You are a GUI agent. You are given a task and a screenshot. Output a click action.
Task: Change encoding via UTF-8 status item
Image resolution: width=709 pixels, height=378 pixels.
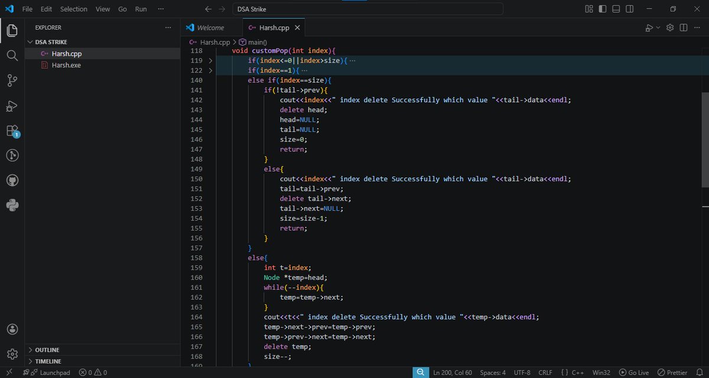(x=522, y=373)
